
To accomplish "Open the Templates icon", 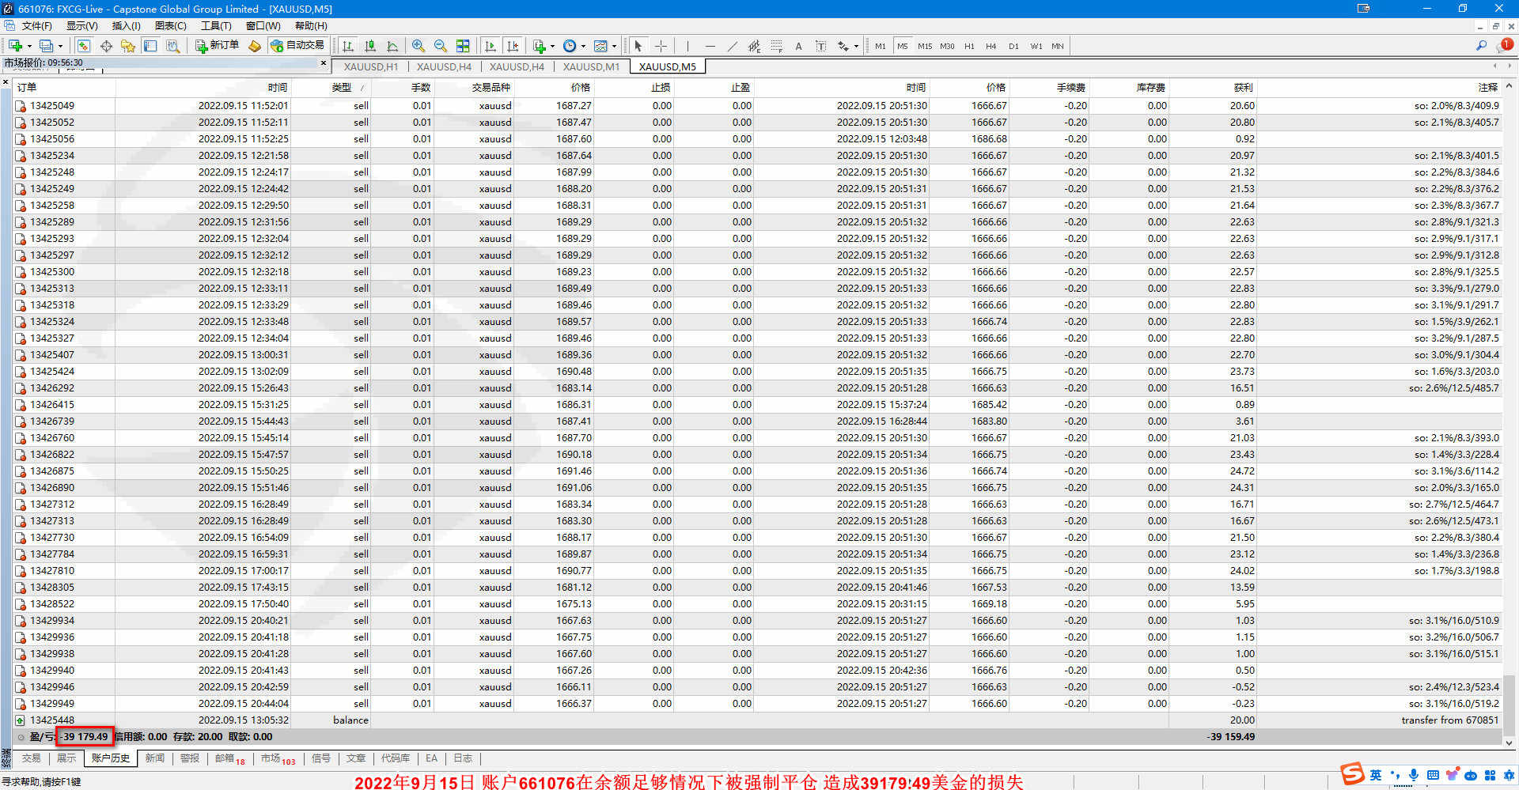I will coord(600,46).
